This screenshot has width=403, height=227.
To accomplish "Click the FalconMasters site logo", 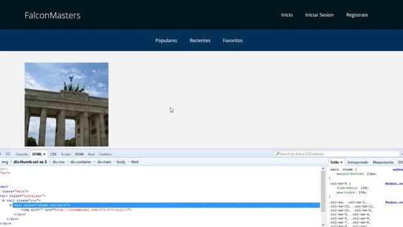I will click(x=52, y=15).
